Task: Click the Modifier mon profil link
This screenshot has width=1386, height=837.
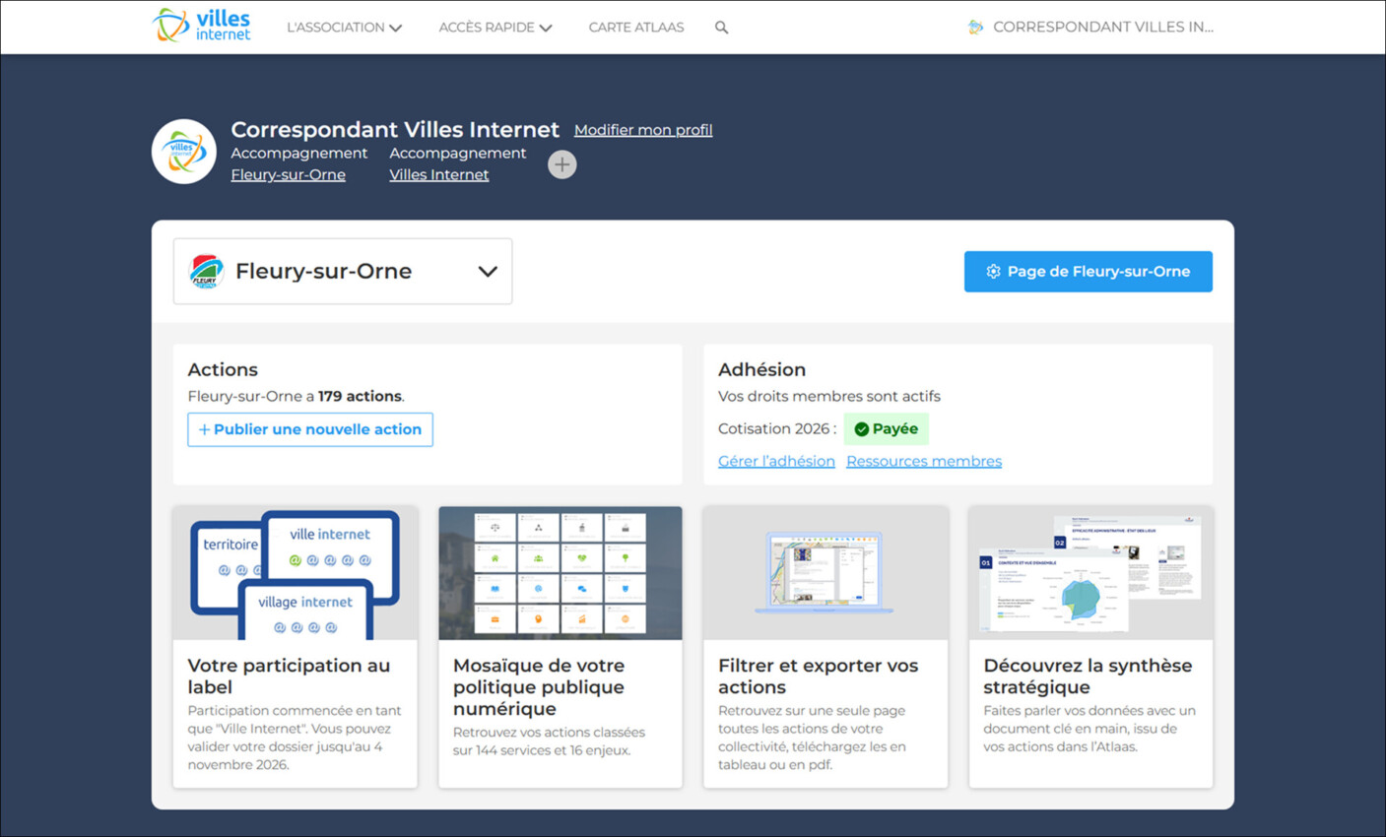Action: (643, 130)
